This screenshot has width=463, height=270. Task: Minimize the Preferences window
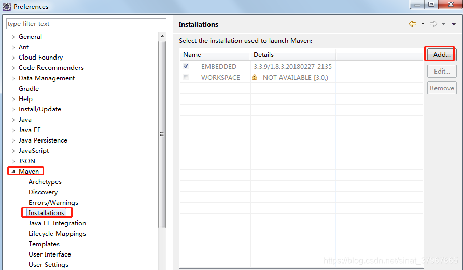(417, 5)
